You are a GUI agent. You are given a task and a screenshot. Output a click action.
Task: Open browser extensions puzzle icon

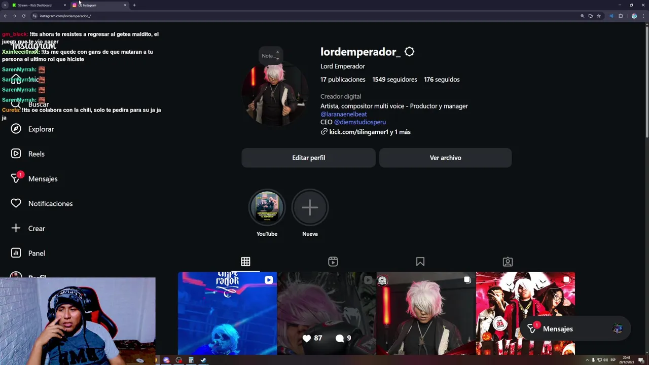(x=621, y=16)
